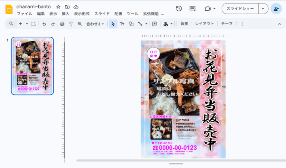Expand the slideshow options dropdown arrow

click(x=263, y=9)
